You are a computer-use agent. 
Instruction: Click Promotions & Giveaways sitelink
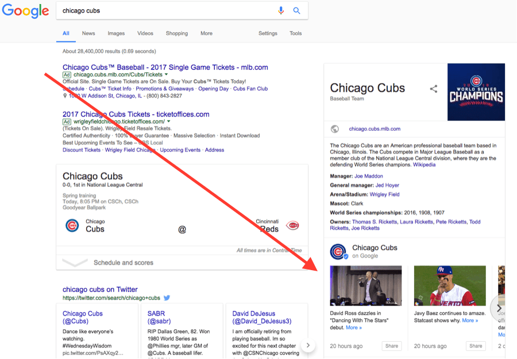pos(164,89)
